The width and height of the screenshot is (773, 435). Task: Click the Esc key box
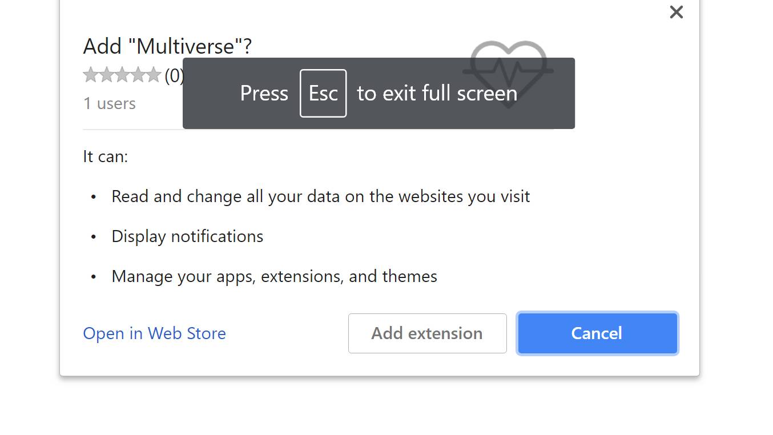coord(323,93)
